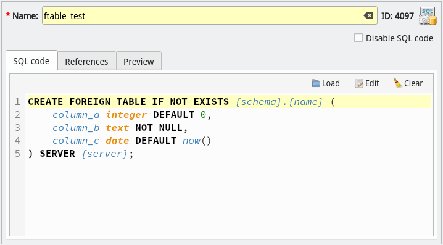Viewport: 443px width, 245px height.
Task: Open the Preview tab
Action: (139, 61)
